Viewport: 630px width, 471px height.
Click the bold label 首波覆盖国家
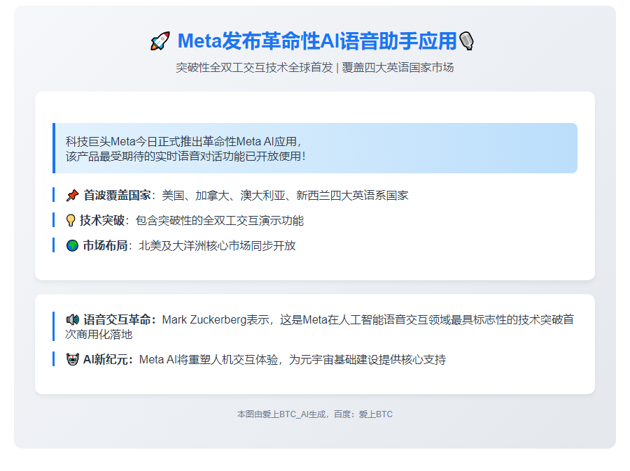(117, 196)
